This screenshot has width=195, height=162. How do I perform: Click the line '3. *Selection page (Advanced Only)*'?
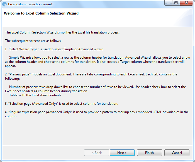(62, 104)
